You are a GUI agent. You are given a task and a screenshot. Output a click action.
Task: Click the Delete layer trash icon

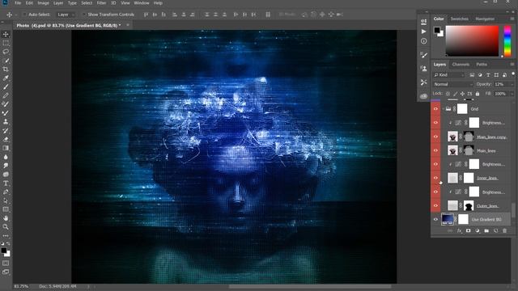click(504, 231)
